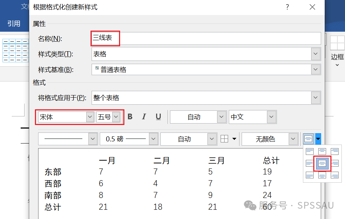The width and height of the screenshot is (345, 219).
Task: Expand the alignment split-button dropdown arrow
Action: pos(318,139)
